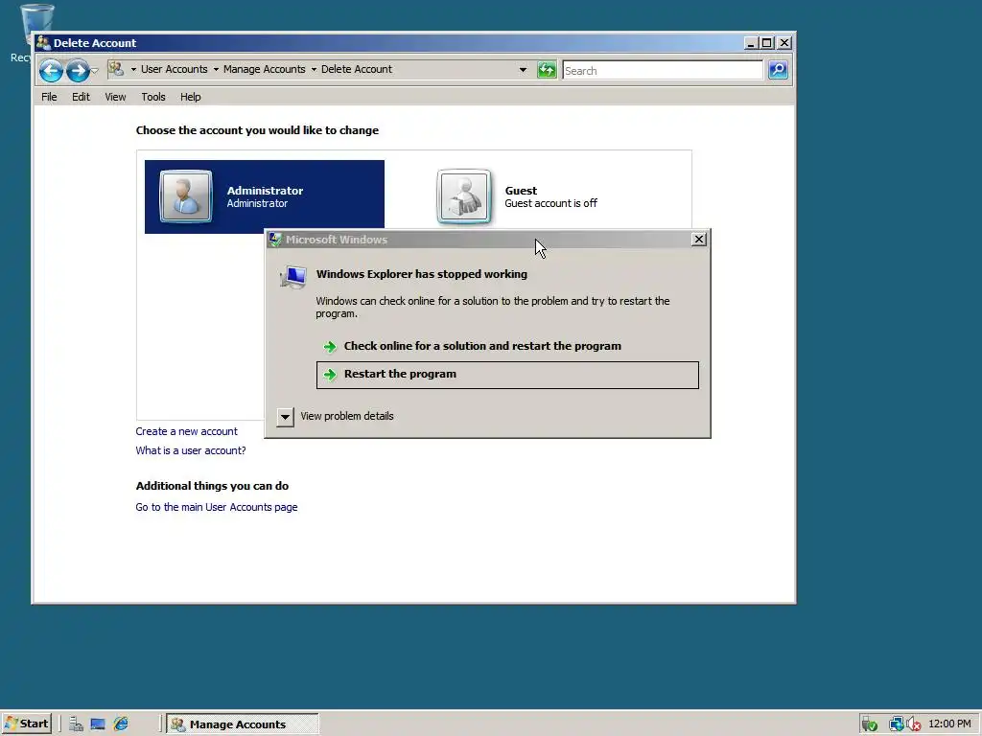Viewport: 982px width, 736px height.
Task: Click the Guest account name text
Action: pyautogui.click(x=521, y=191)
